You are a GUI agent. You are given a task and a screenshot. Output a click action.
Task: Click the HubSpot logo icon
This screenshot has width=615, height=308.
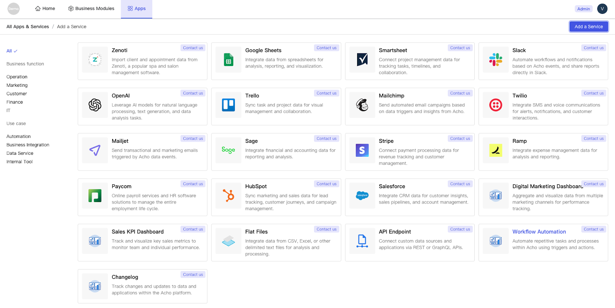point(229,195)
